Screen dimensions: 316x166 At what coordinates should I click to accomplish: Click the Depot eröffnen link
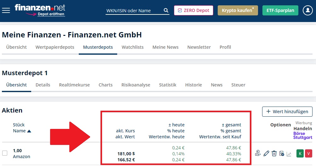(x=51, y=14)
